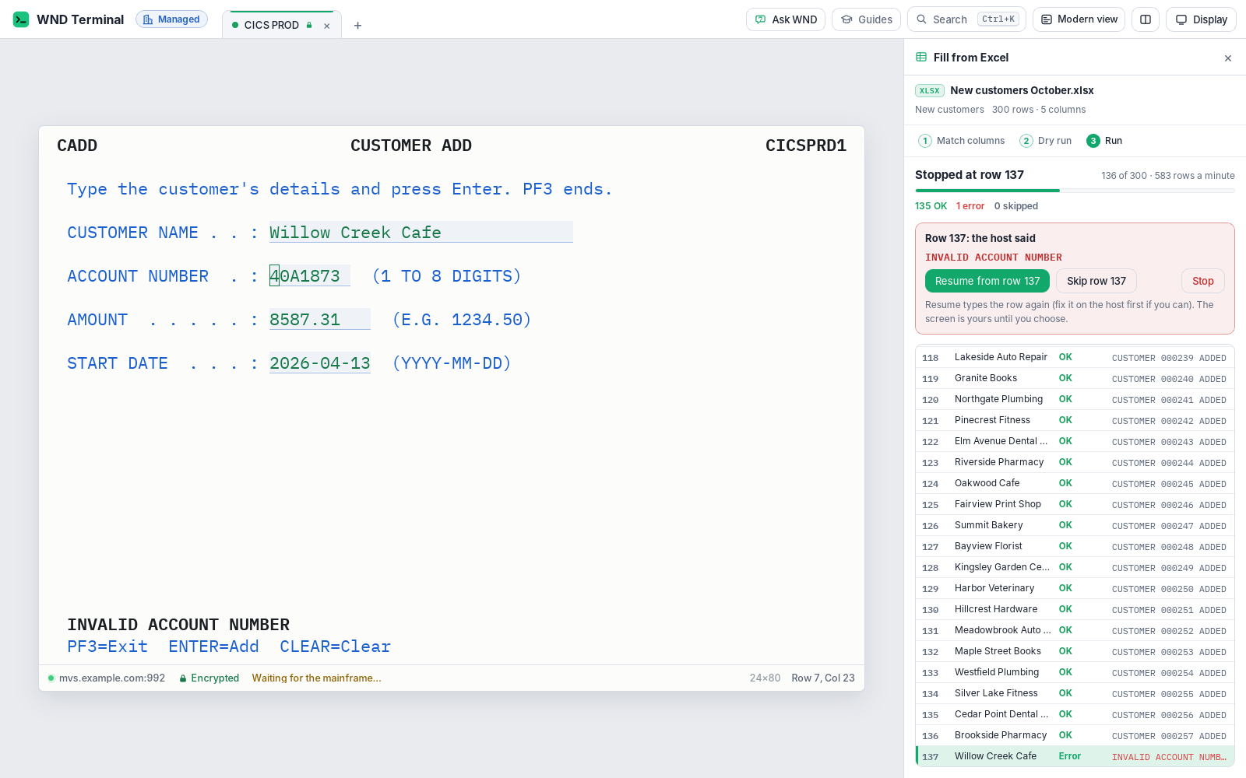Click mvs.example.com:992 connection status

click(107, 678)
